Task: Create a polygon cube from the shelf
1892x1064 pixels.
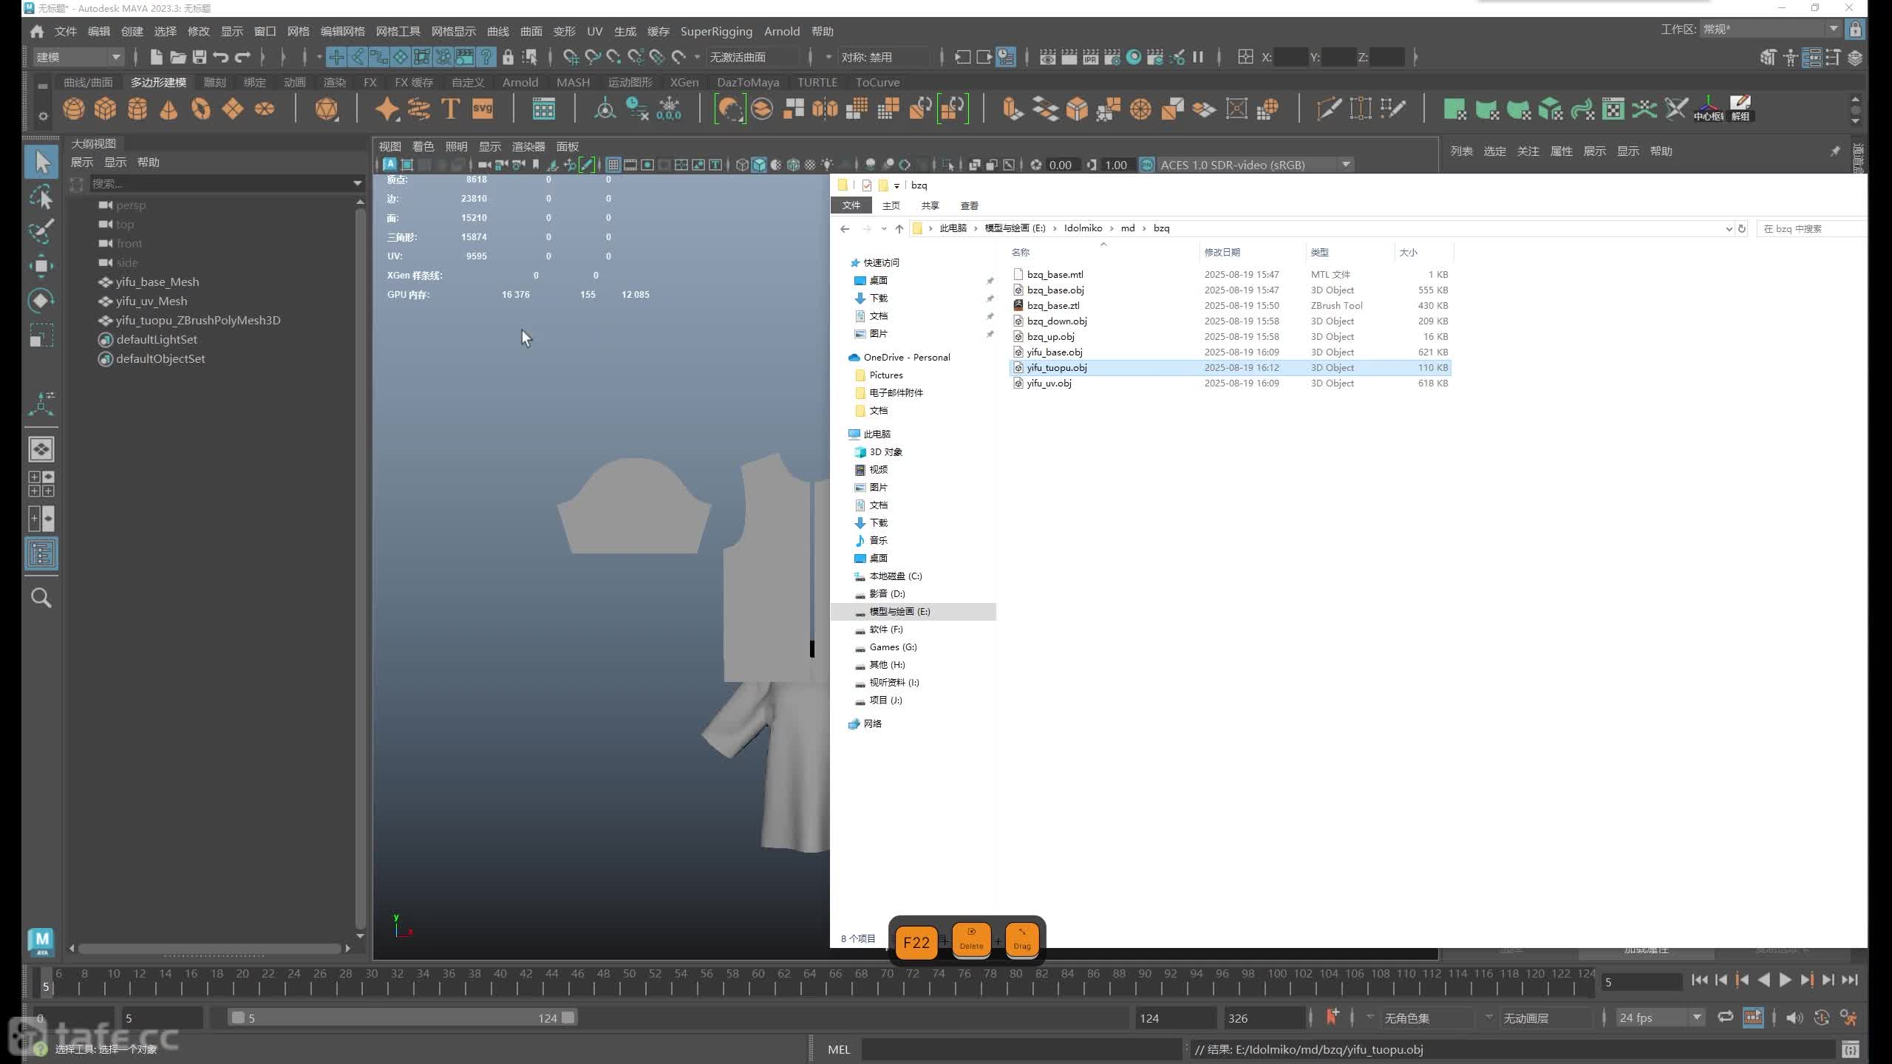Action: pos(105,109)
